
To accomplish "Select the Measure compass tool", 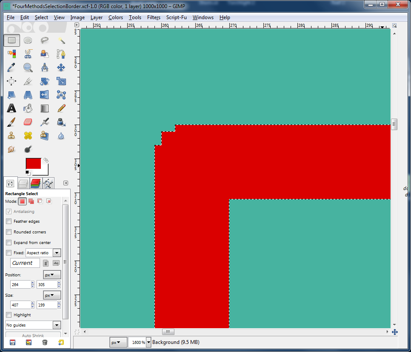I will click(45, 68).
